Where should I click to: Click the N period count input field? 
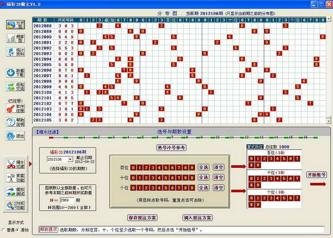pyautogui.click(x=67, y=200)
